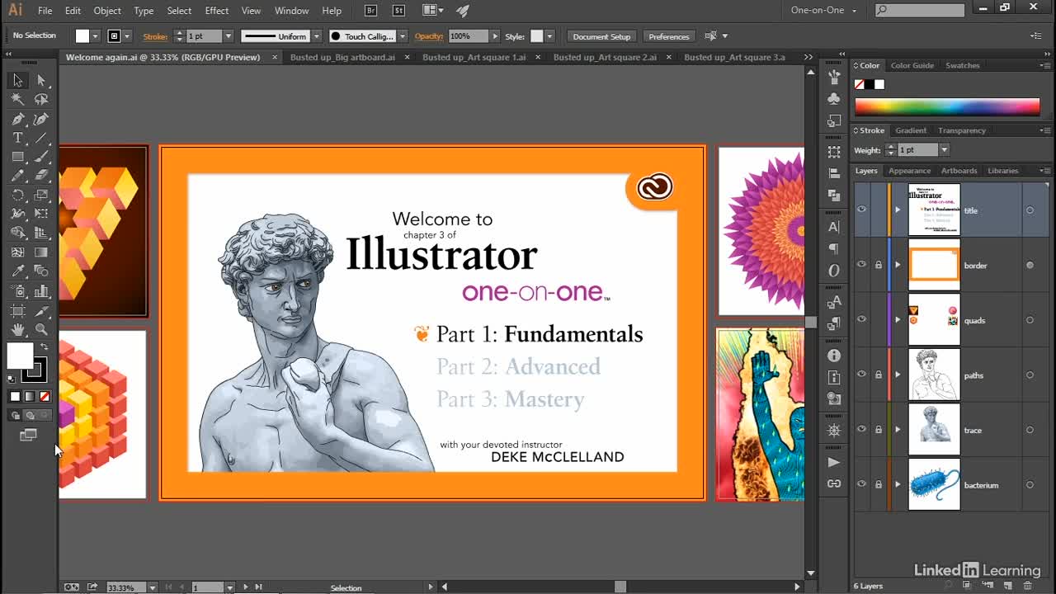Expand the title layer contents
This screenshot has height=594, width=1056.
click(x=898, y=210)
